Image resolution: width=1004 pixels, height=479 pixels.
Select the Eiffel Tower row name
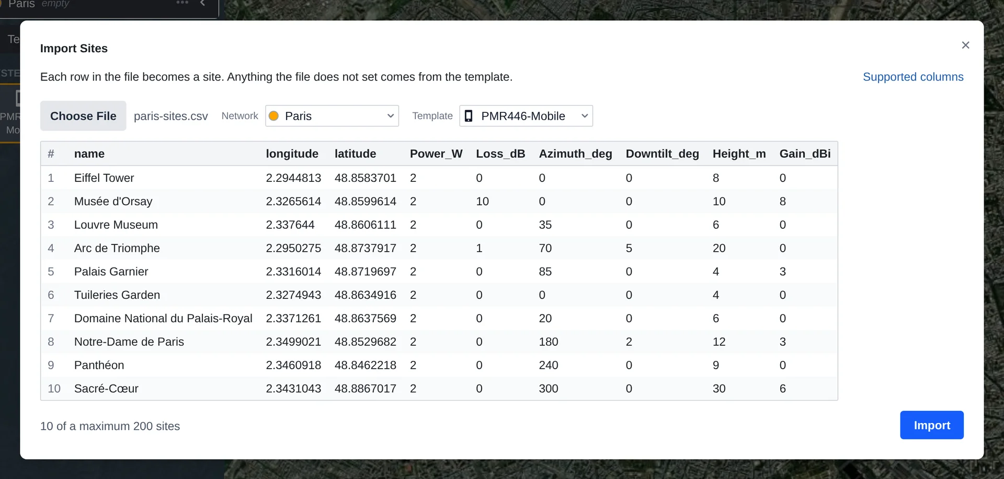point(104,178)
